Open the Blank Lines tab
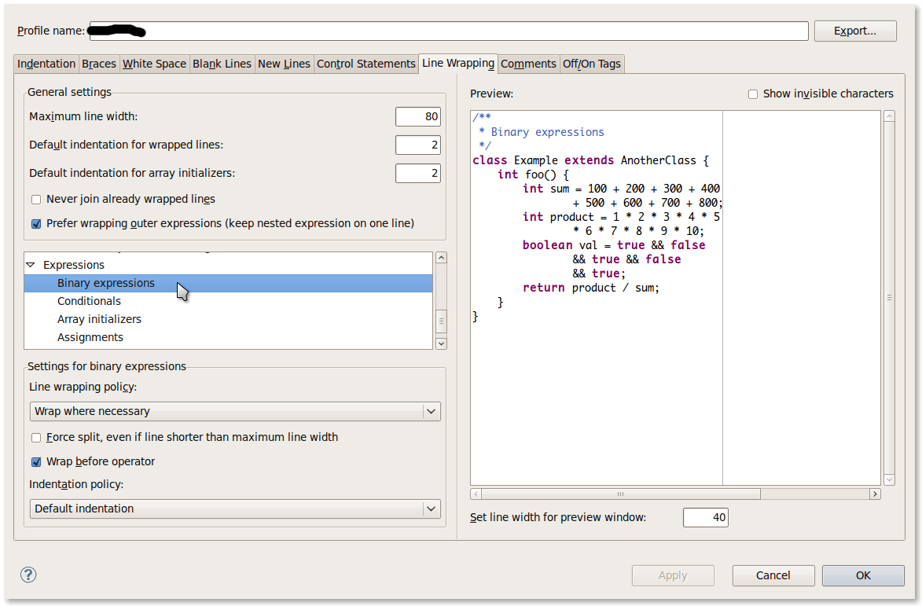922x606 pixels. [222, 64]
